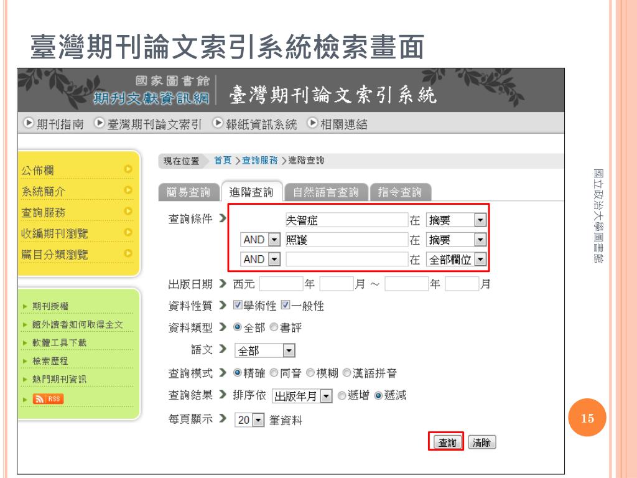Image resolution: width=637 pixels, height=478 pixels.
Task: Open field dropdown for the 失智症 row
Action: point(480,220)
